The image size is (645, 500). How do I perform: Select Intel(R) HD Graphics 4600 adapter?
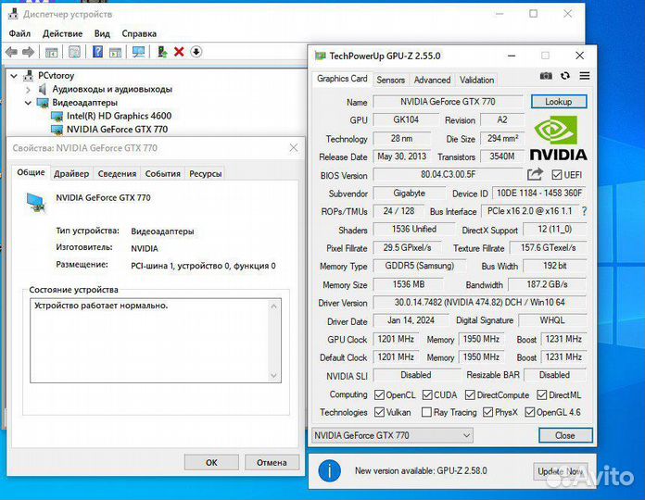pos(119,116)
